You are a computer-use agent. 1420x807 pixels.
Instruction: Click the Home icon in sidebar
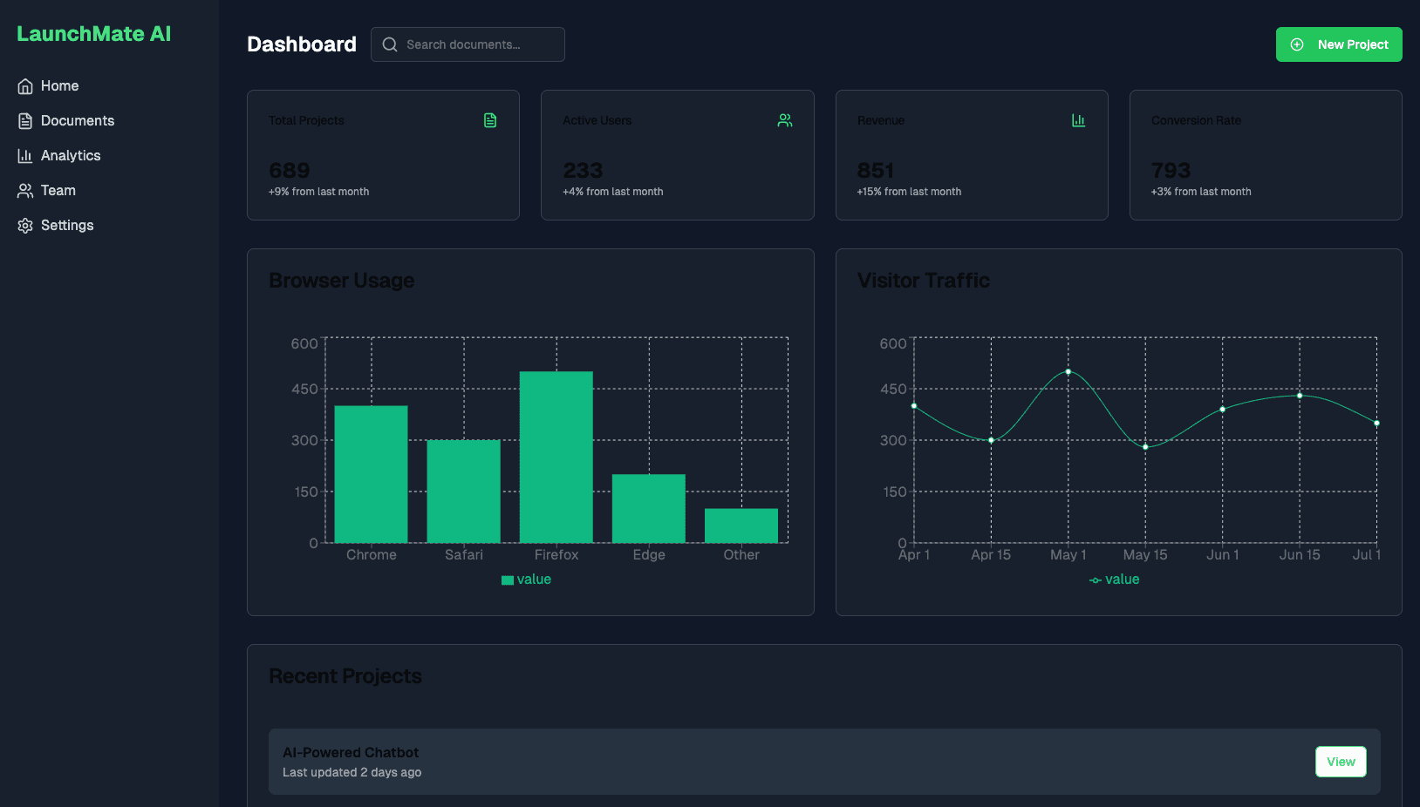pyautogui.click(x=25, y=86)
